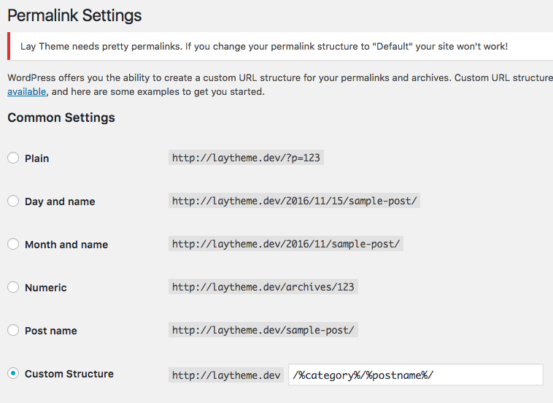Pick the Numeric permalink radio button

(x=13, y=287)
